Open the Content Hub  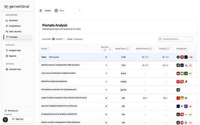pyautogui.click(x=15, y=69)
